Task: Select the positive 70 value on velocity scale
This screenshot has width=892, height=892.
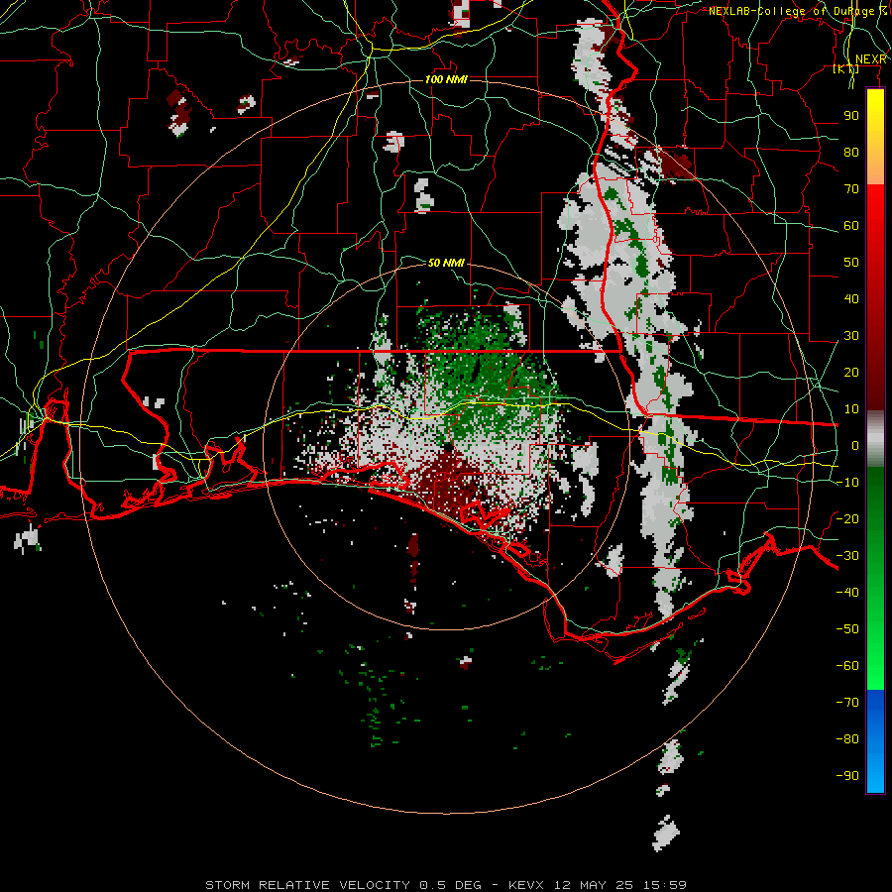Action: tap(851, 189)
